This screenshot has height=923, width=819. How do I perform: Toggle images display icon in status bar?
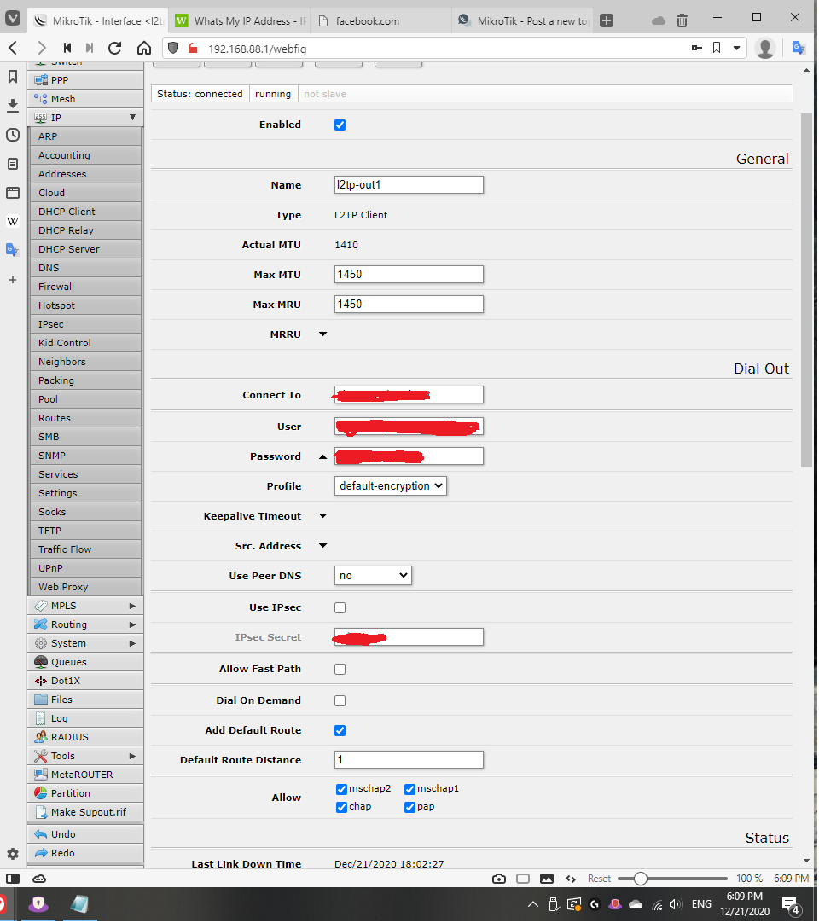click(546, 879)
